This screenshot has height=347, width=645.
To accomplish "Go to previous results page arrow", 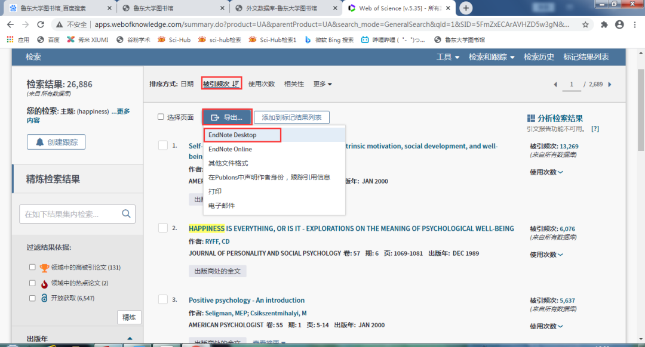I will click(555, 84).
